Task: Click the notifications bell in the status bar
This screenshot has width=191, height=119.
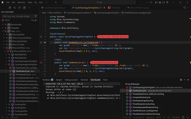Action: [188, 117]
